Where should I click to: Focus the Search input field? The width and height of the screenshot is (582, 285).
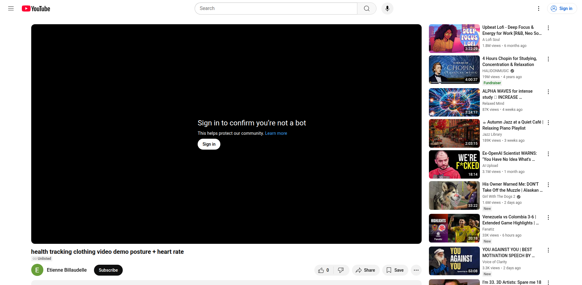pos(276,8)
